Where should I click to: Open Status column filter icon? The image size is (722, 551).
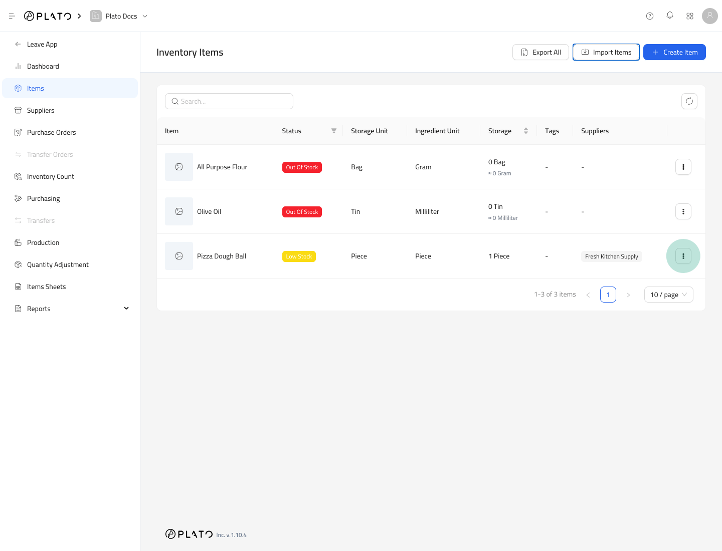click(334, 131)
